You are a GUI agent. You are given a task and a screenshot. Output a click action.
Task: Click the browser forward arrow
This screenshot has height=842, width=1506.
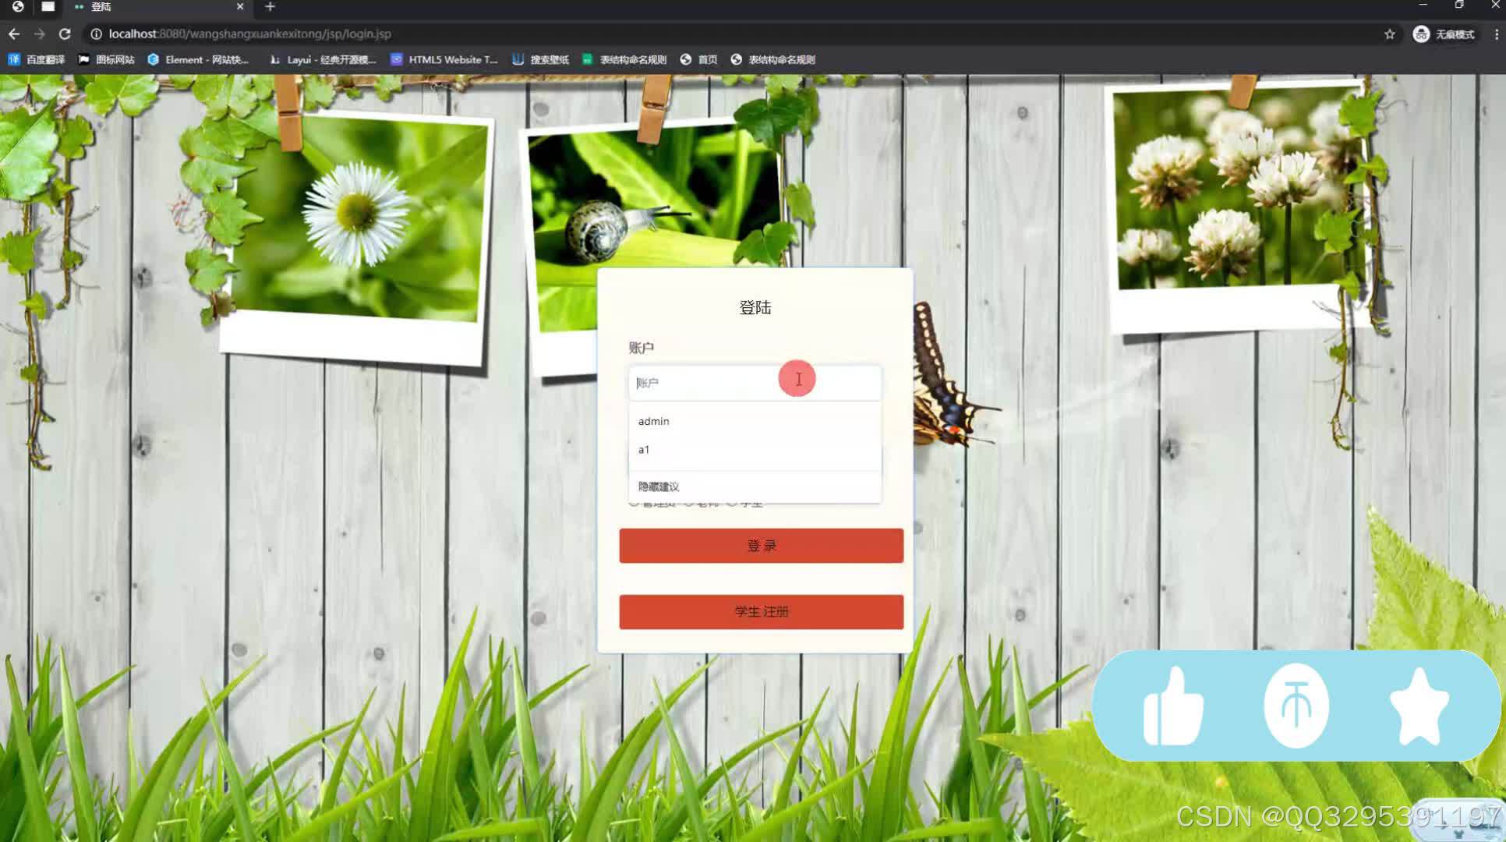click(39, 34)
